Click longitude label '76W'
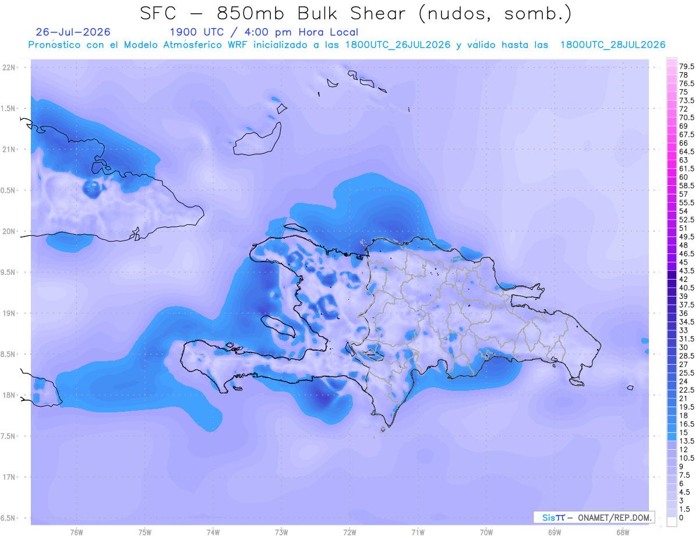 click(76, 532)
